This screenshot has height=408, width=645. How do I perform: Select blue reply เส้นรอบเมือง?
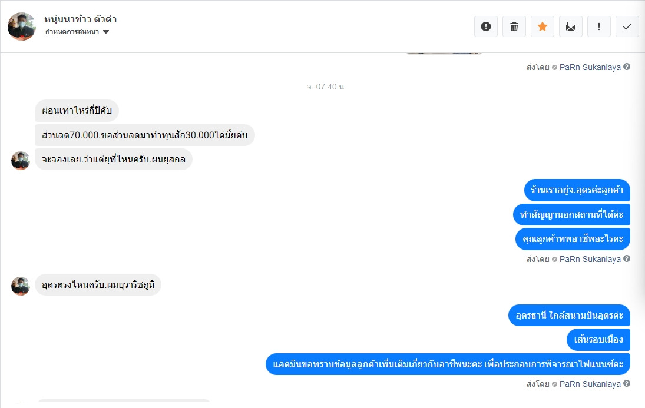tap(598, 340)
